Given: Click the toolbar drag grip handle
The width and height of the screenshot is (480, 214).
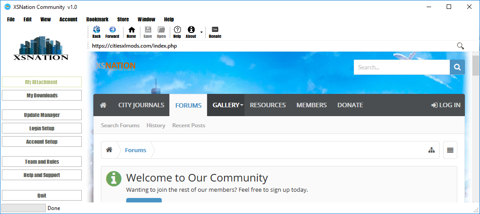Looking at the screenshot, I should pyautogui.click(x=88, y=32).
